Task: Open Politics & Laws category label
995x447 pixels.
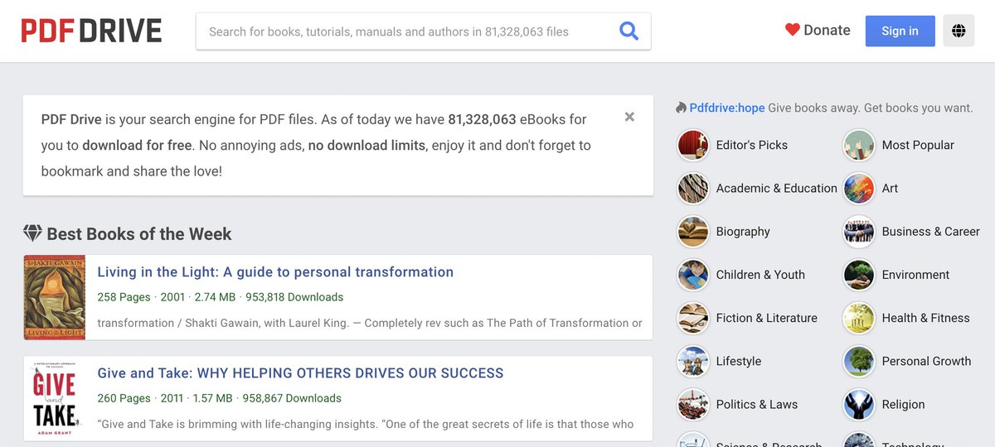Action: (757, 404)
